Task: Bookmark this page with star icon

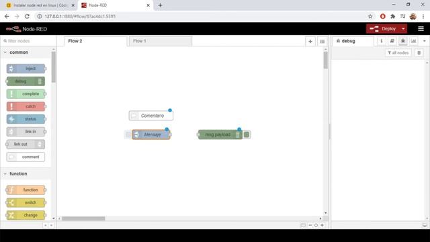Action: click(x=370, y=16)
